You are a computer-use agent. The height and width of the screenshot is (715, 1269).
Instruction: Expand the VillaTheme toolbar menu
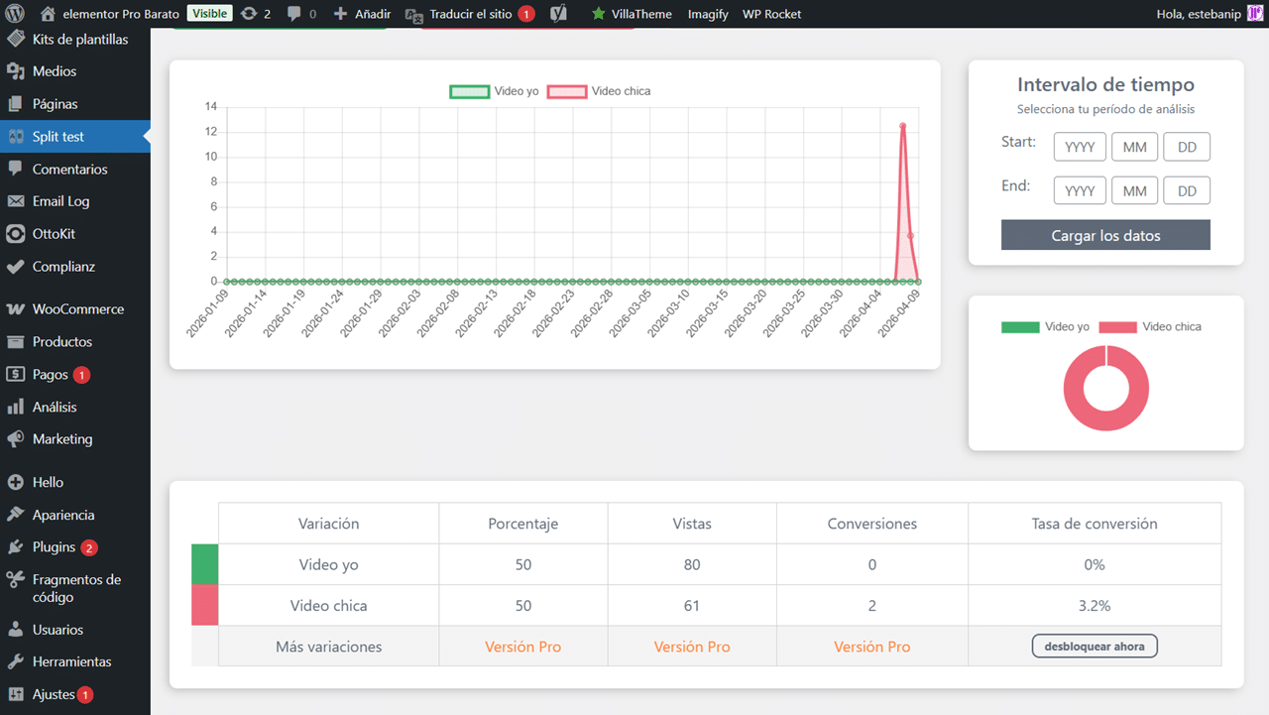click(632, 14)
